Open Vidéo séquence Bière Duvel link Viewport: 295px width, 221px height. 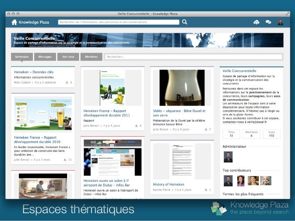point(179,113)
